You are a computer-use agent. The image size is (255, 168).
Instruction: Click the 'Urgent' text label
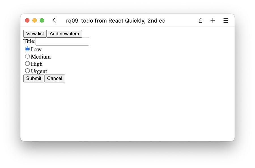coord(39,71)
